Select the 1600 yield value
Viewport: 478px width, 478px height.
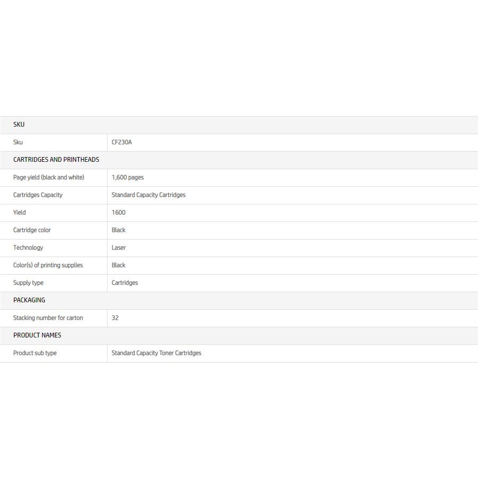pos(119,212)
